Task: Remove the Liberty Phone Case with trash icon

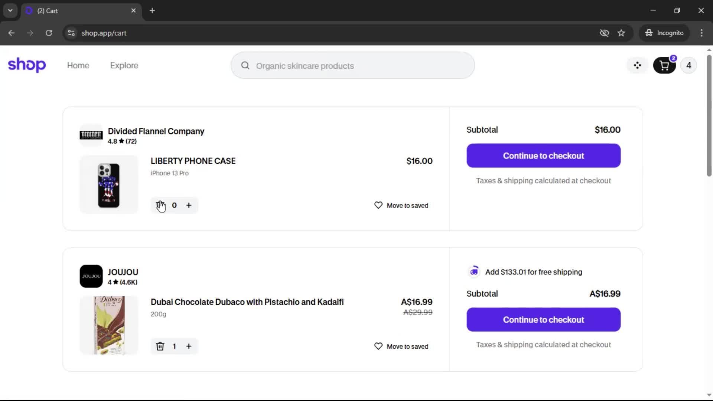Action: coord(160,205)
